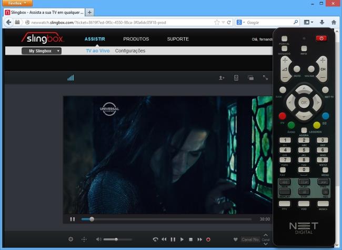342x250 pixels.
Task: Expand the My Slingbox dropdown
Action: (x=42, y=51)
